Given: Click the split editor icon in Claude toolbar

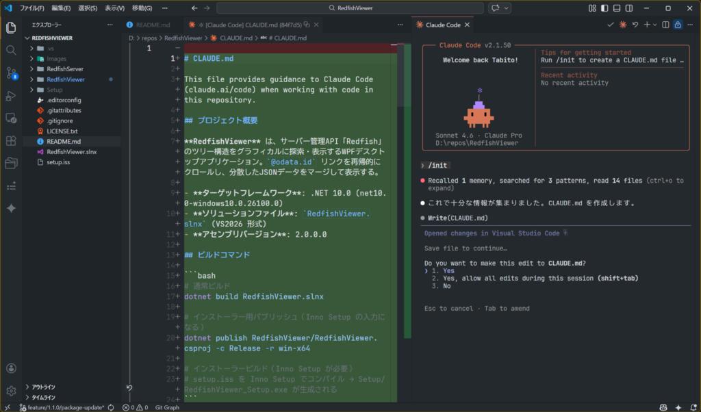Looking at the screenshot, I should (x=665, y=25).
